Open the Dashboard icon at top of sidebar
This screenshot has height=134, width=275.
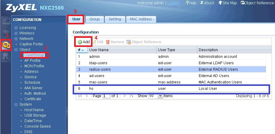pos(6,21)
